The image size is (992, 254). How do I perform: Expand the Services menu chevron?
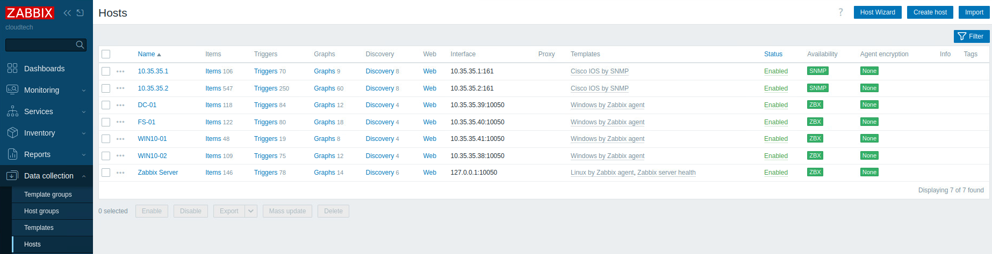tap(84, 112)
